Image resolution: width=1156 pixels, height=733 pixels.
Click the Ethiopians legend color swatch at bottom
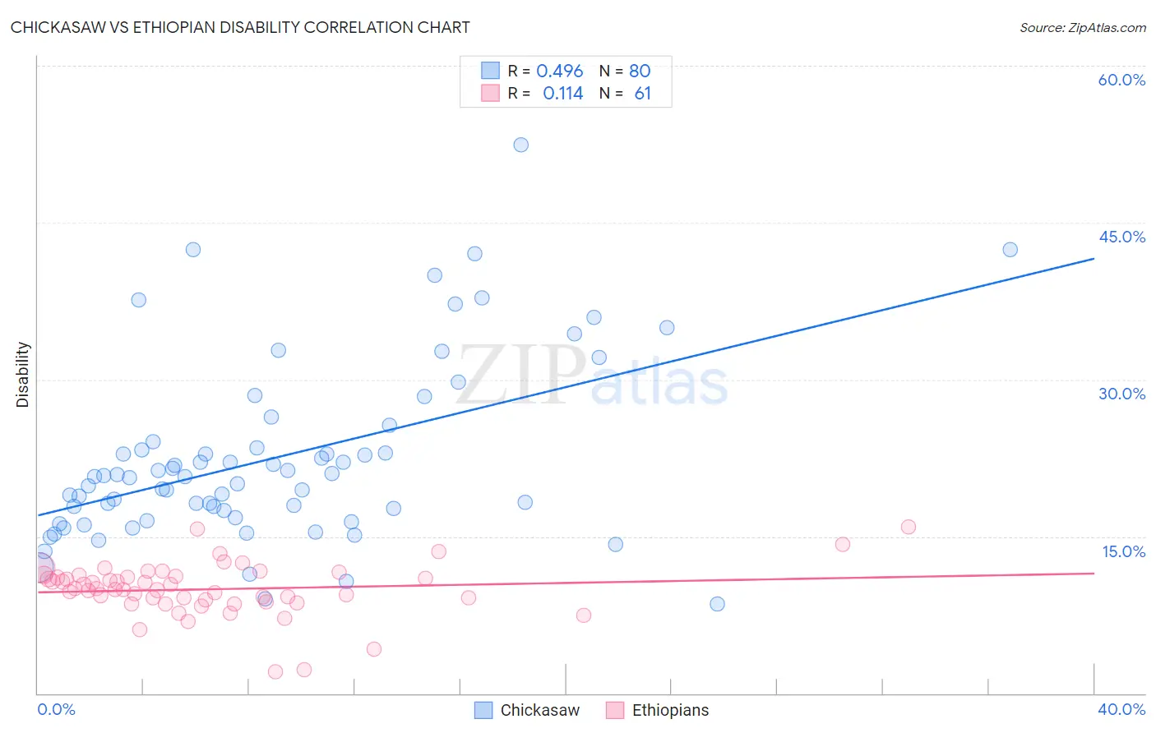tap(615, 710)
